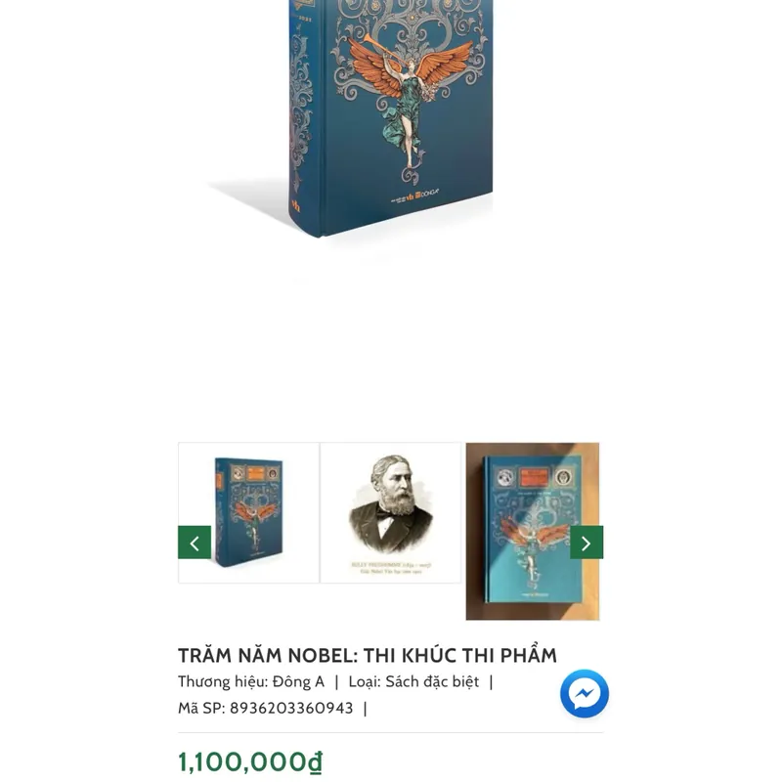Image resolution: width=782 pixels, height=782 pixels.
Task: Click the product code 8936203360943
Action: pos(291,708)
